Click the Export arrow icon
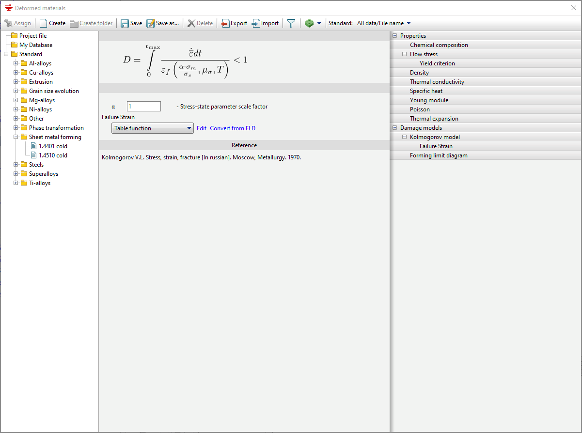 pos(225,23)
